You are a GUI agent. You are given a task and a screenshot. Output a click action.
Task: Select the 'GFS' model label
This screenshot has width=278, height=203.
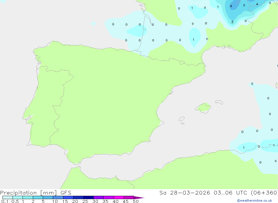point(66,193)
